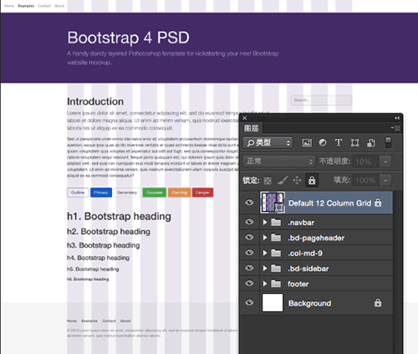
Task: Filter layers by adjustment layer icon
Action: pyautogui.click(x=323, y=143)
